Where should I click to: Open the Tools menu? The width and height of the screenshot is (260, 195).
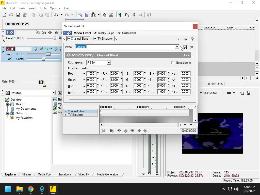point(43,8)
